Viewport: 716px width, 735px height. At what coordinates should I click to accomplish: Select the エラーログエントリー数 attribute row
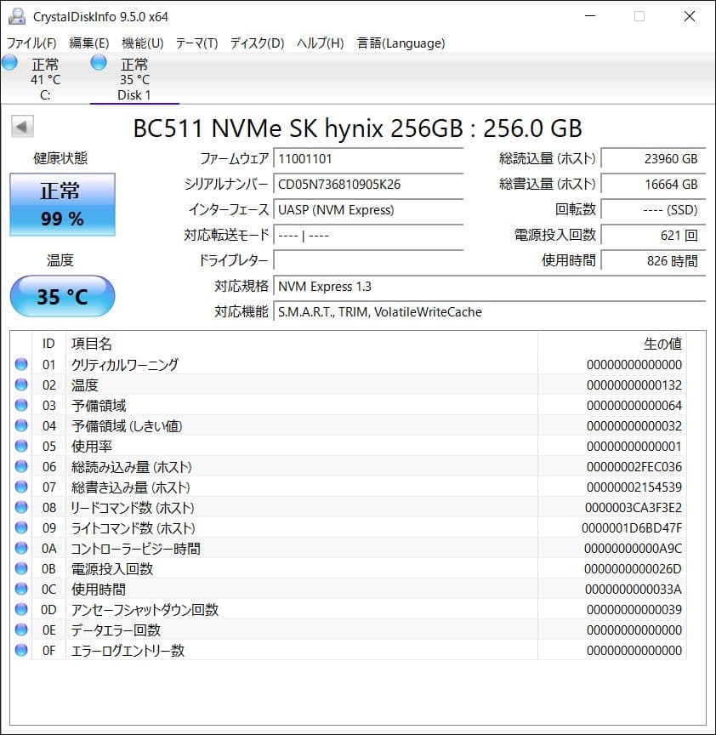click(x=128, y=650)
